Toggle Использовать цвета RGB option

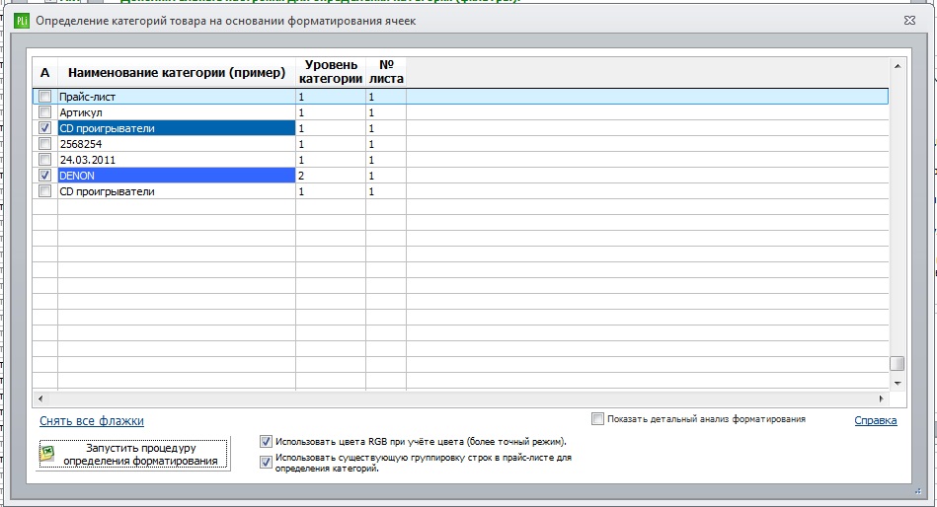(266, 442)
